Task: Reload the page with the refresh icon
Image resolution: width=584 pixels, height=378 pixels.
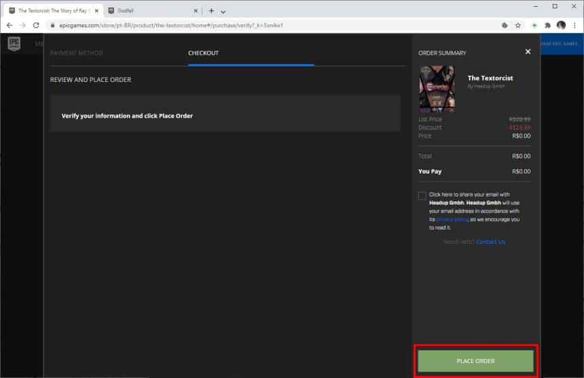Action: [x=36, y=25]
